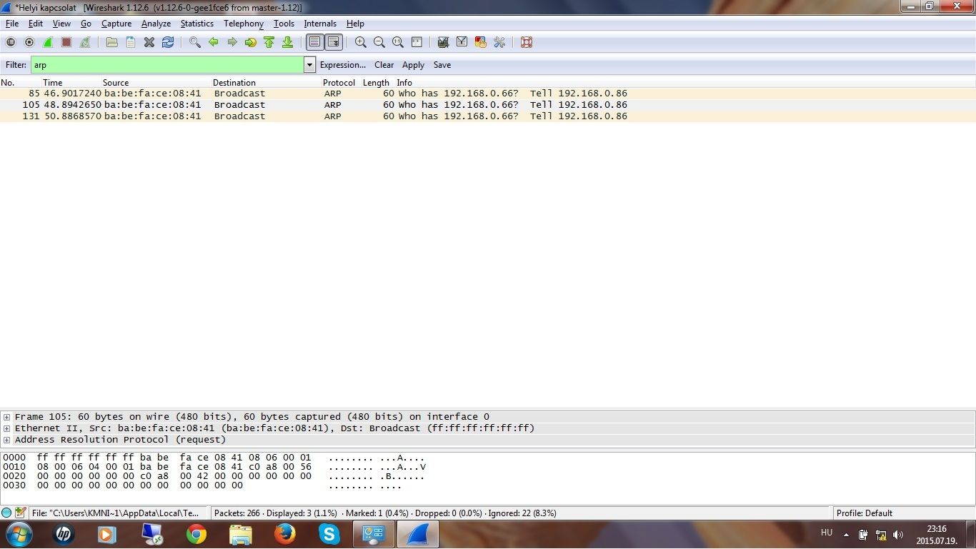
Task: Edit capture filter toolbar icon
Action: pyautogui.click(x=444, y=42)
